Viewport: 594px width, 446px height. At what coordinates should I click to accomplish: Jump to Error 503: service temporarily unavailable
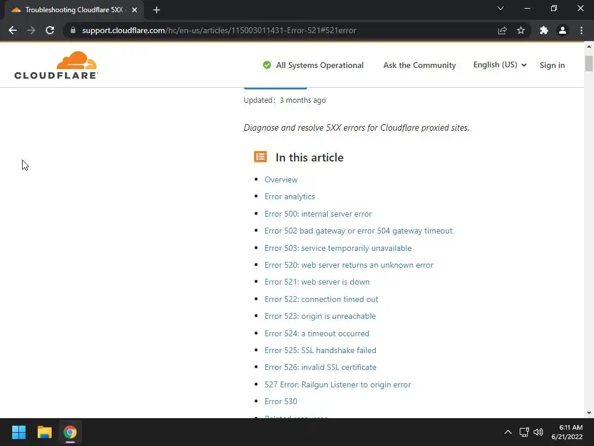tap(338, 248)
